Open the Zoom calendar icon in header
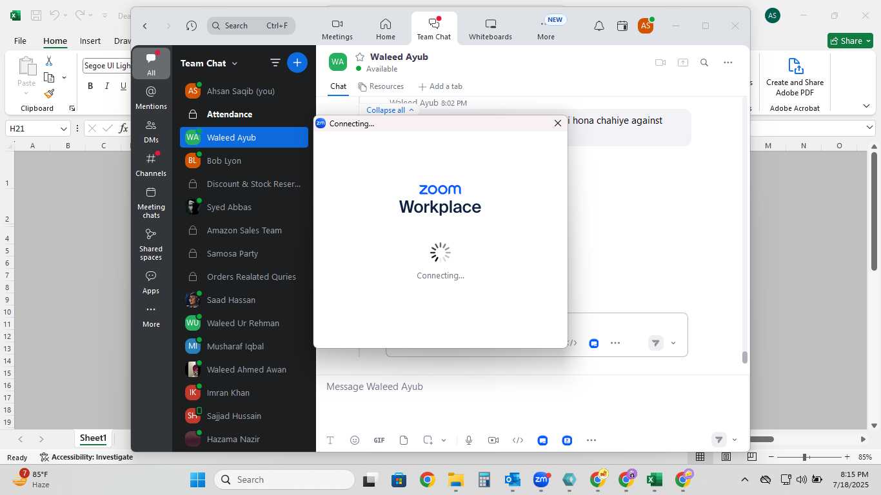 point(622,26)
